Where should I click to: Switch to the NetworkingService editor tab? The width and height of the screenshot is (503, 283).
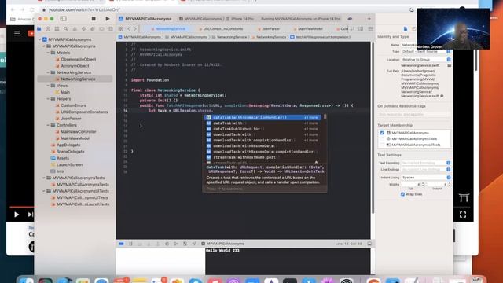(x=168, y=29)
